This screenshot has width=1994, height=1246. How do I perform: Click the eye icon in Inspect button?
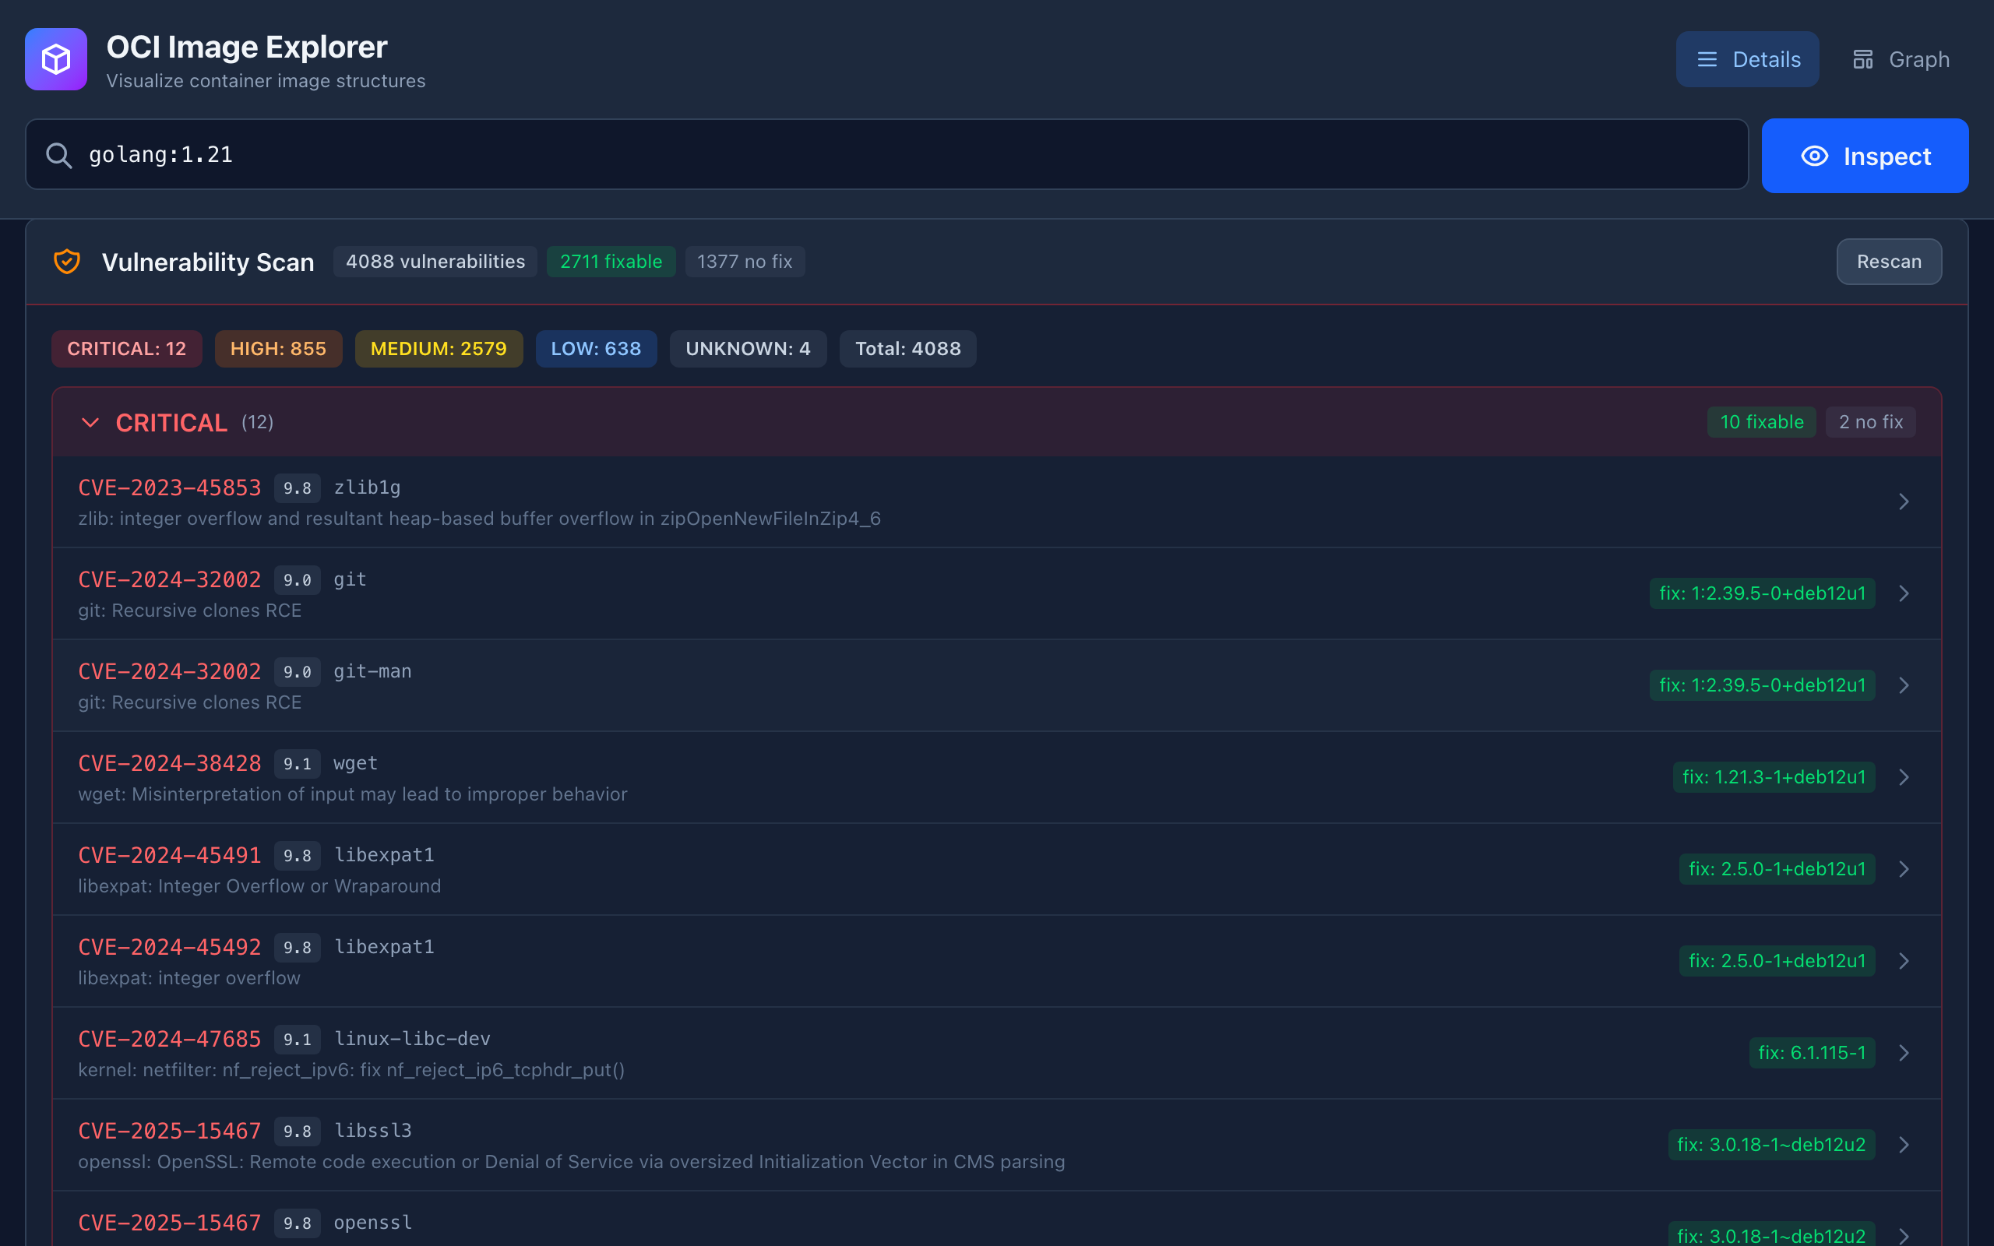pyautogui.click(x=1813, y=156)
